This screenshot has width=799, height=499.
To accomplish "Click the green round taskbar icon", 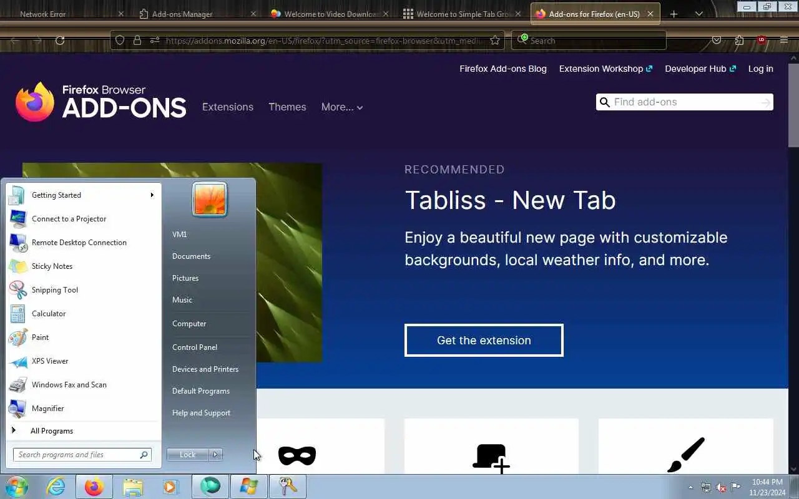I will 210,487.
